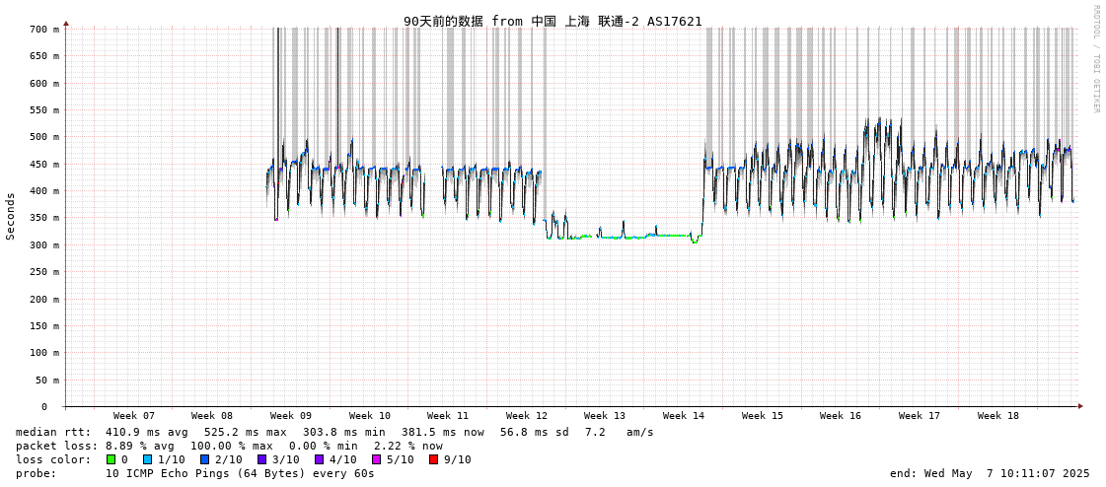Click the Week 13 axis label

click(x=605, y=416)
